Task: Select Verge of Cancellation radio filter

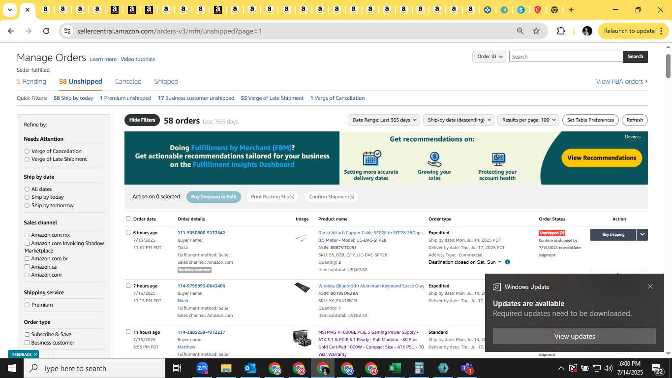Action: [27, 151]
